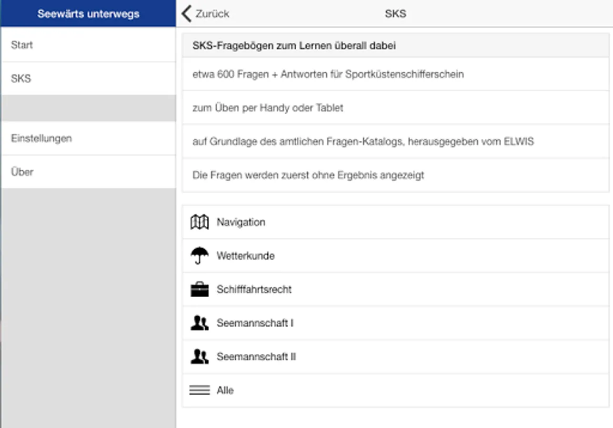Click the Seemannschaft I people icon
Image resolution: width=613 pixels, height=428 pixels.
[x=200, y=323]
